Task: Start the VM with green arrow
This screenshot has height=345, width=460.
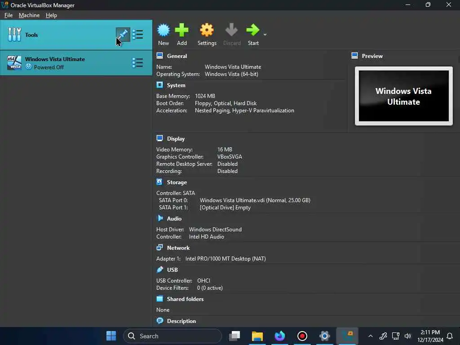Action: click(x=252, y=30)
